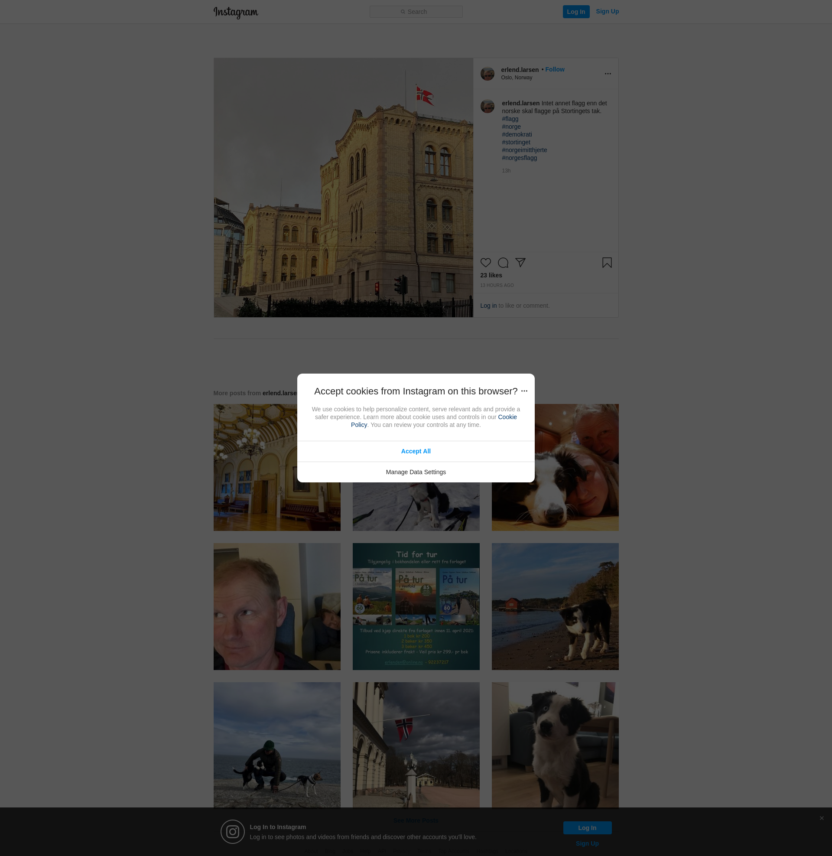The height and width of the screenshot is (856, 832).
Task: Click the comment bubble icon
Action: [x=503, y=263]
